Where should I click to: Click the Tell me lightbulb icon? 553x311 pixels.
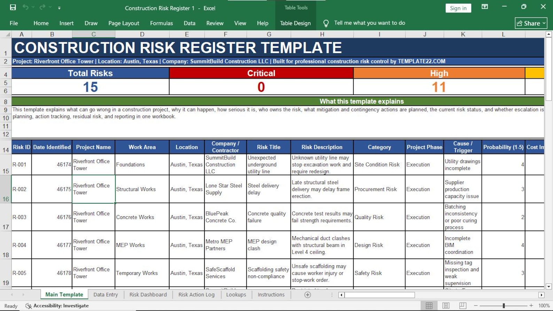(x=326, y=23)
